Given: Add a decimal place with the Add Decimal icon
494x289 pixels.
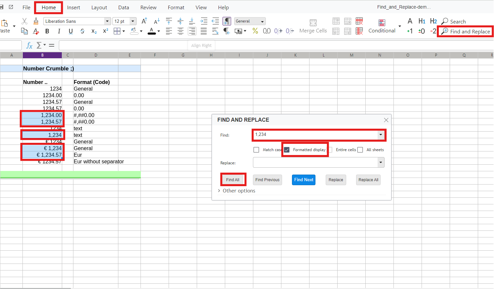Looking at the screenshot, I should [278, 31].
